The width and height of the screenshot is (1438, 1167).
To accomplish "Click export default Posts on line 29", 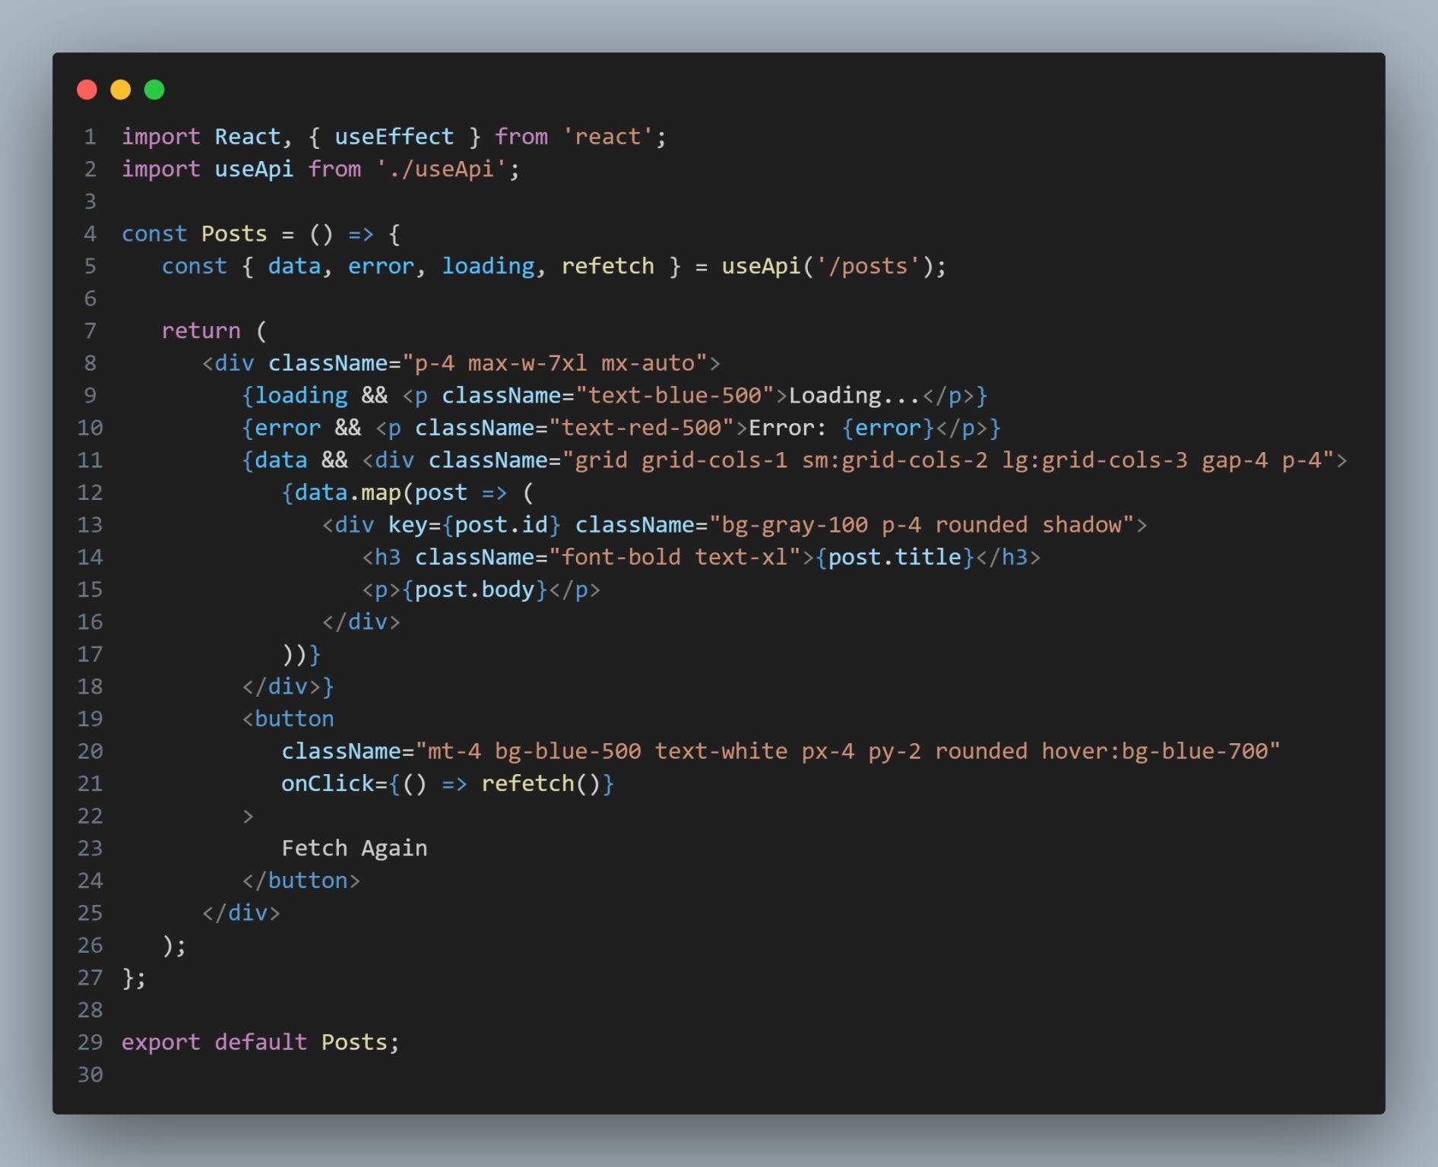I will coord(260,1042).
